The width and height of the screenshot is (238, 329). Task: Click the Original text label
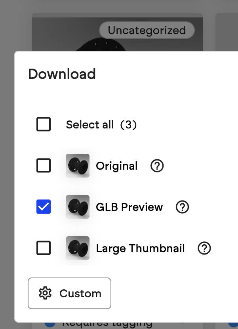117,166
